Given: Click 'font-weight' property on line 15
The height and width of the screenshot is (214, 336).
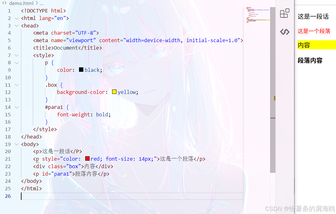Looking at the screenshot, I should tap(73, 115).
